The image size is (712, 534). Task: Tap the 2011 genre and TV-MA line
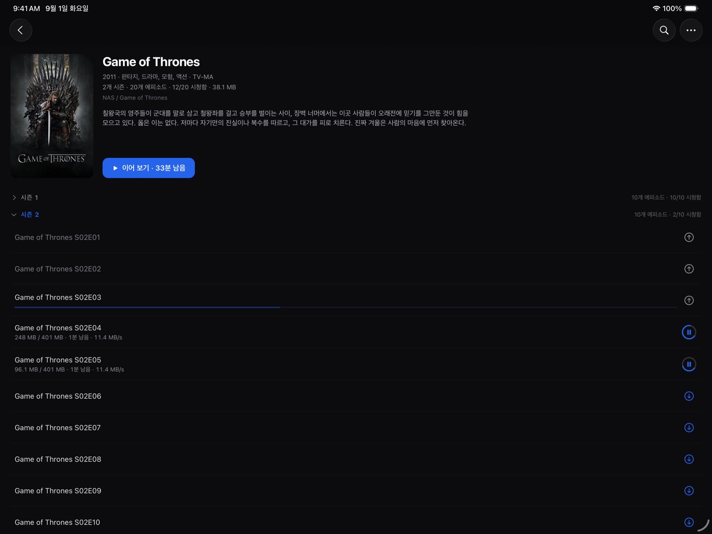click(x=158, y=77)
